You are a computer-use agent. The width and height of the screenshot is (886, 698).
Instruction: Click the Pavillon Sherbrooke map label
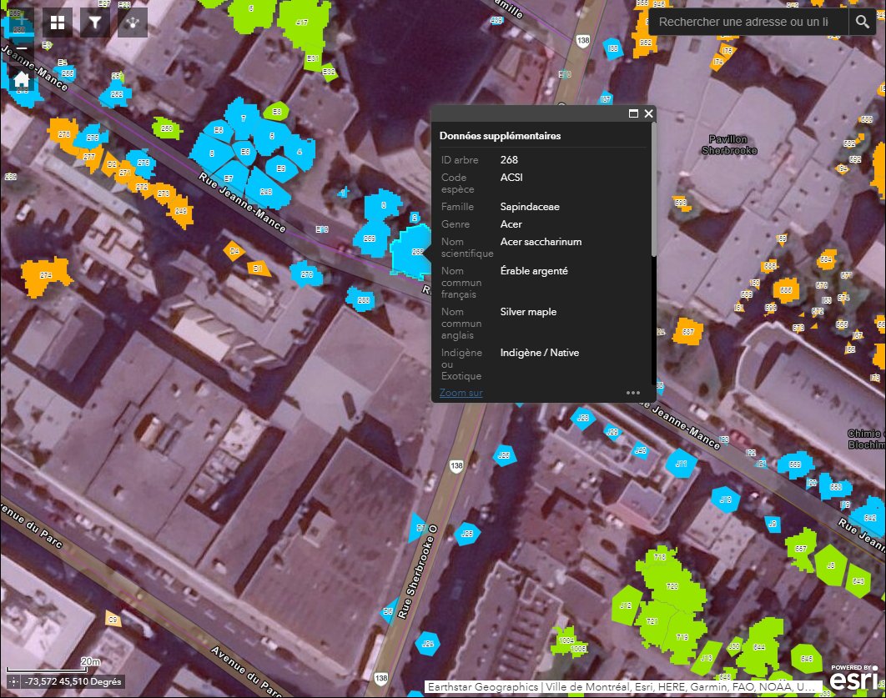pyautogui.click(x=729, y=144)
